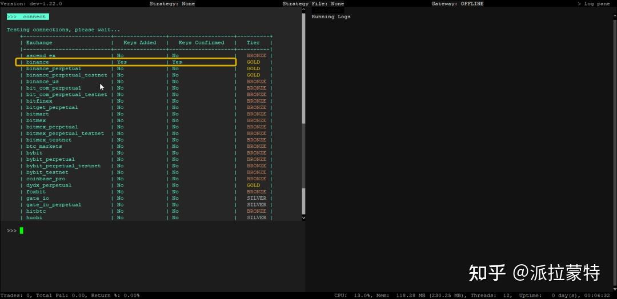
Task: Select the 'foxbit' exchange row
Action: tap(146, 192)
